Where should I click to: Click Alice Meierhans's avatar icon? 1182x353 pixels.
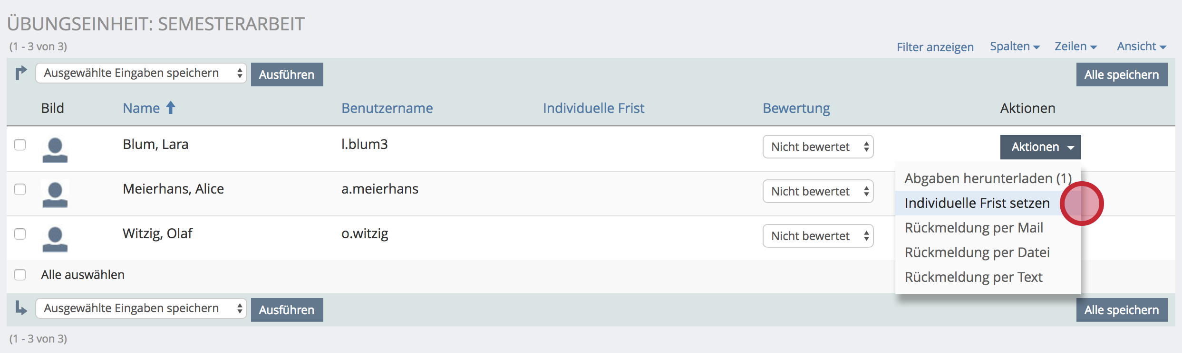(55, 195)
